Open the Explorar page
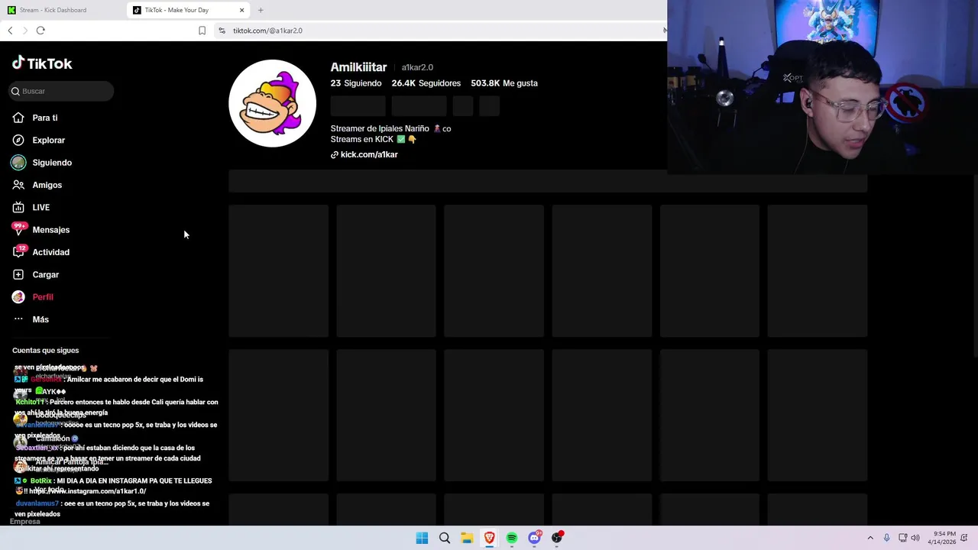978x550 pixels. pyautogui.click(x=48, y=140)
